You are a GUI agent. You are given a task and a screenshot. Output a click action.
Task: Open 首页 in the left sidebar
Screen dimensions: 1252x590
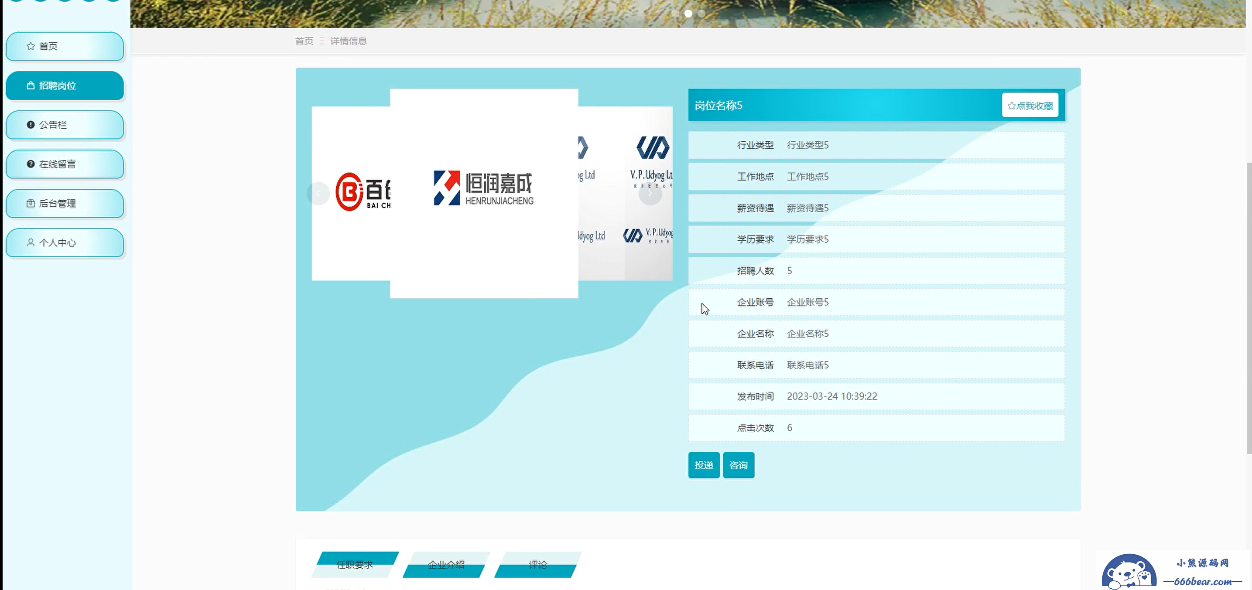click(65, 46)
